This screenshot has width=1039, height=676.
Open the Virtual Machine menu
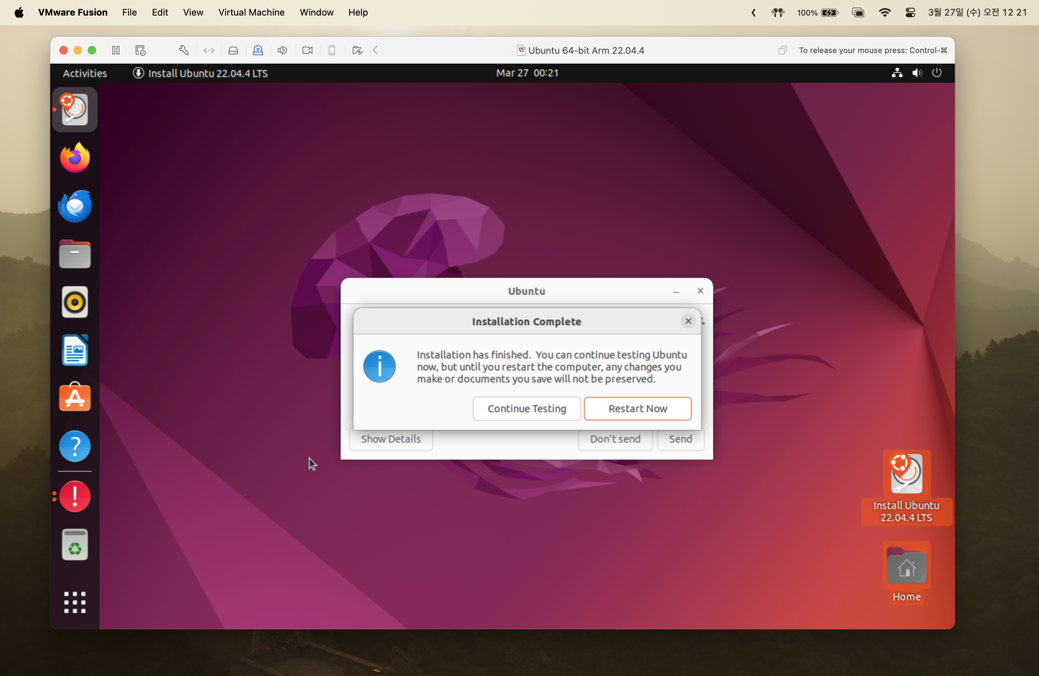pos(251,12)
